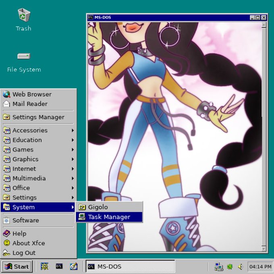Expand the Graphics submenu
Viewport: 274px width, 274px height.
click(38, 159)
